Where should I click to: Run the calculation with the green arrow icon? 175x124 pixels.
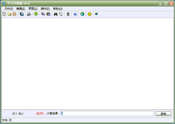(36, 14)
